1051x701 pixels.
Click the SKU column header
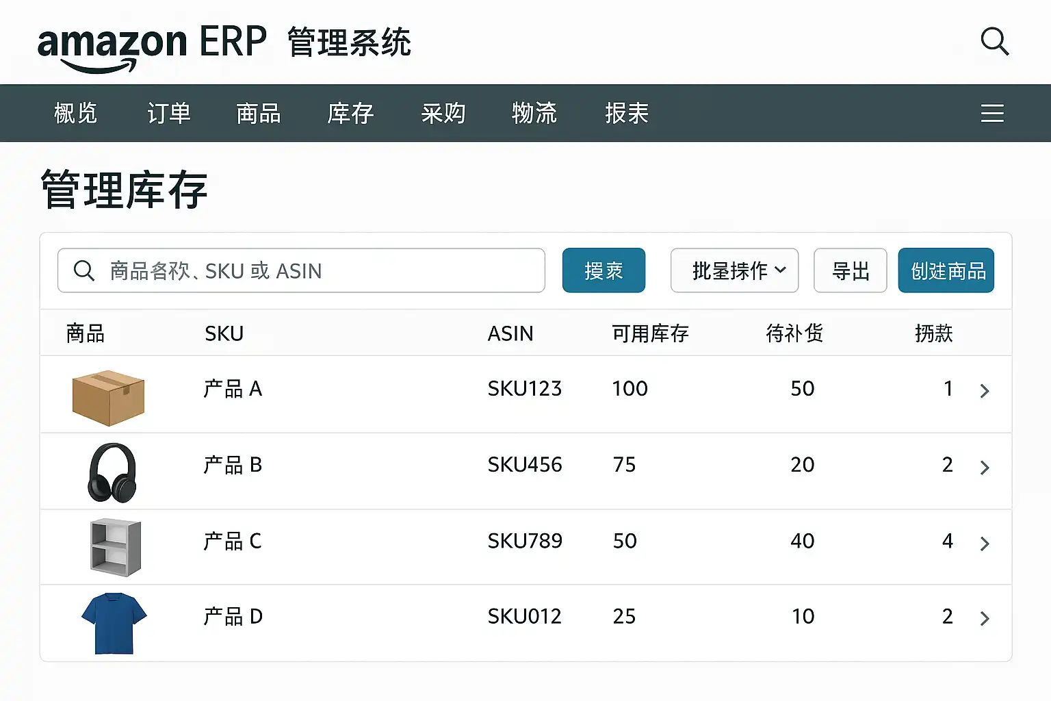click(x=224, y=333)
